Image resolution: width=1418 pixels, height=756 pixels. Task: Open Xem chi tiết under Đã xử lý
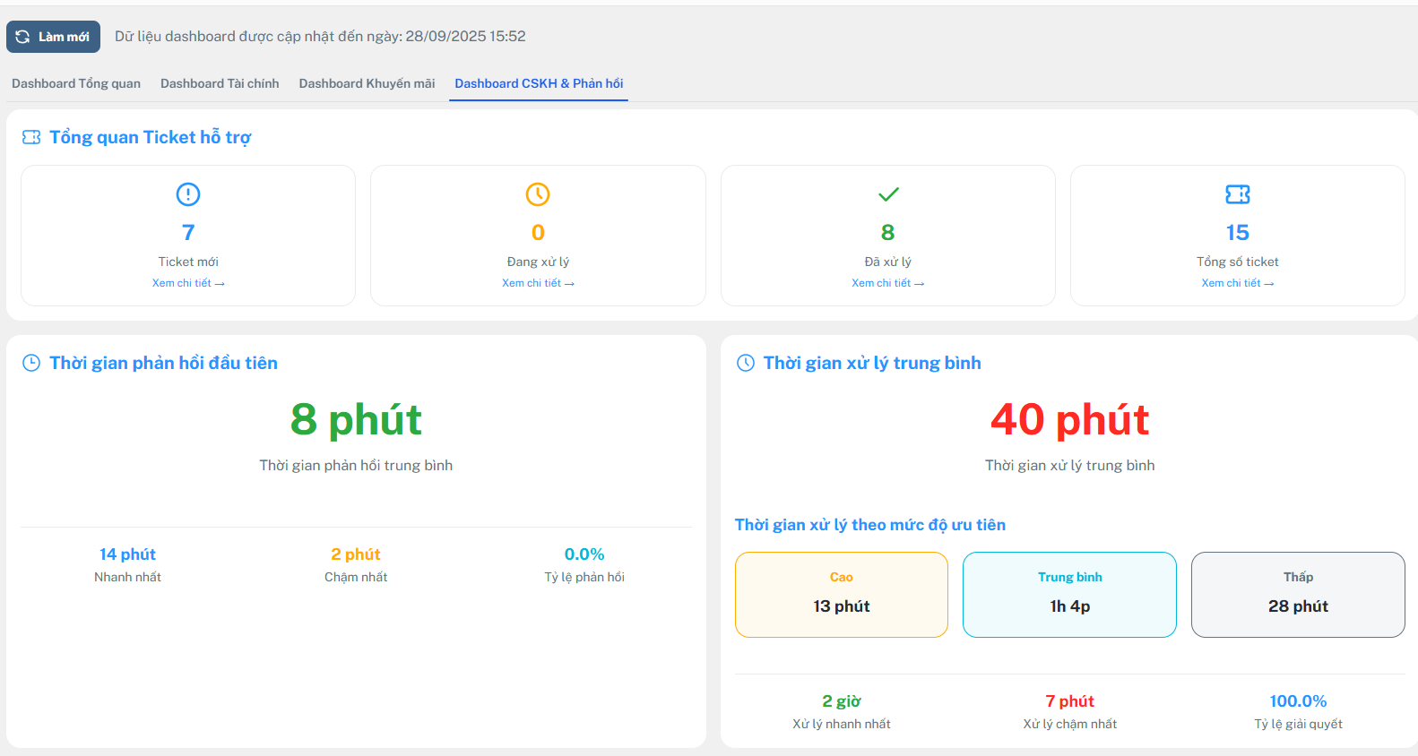[x=887, y=283]
